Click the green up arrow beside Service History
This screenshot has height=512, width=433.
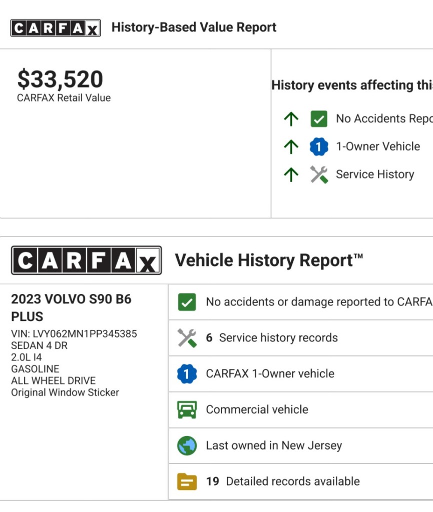pyautogui.click(x=291, y=174)
